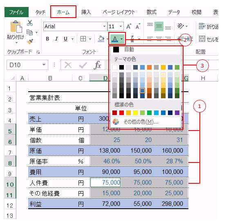The height and width of the screenshot is (221, 226).
Task: Pick the black theme color swatch
Action: (121, 67)
